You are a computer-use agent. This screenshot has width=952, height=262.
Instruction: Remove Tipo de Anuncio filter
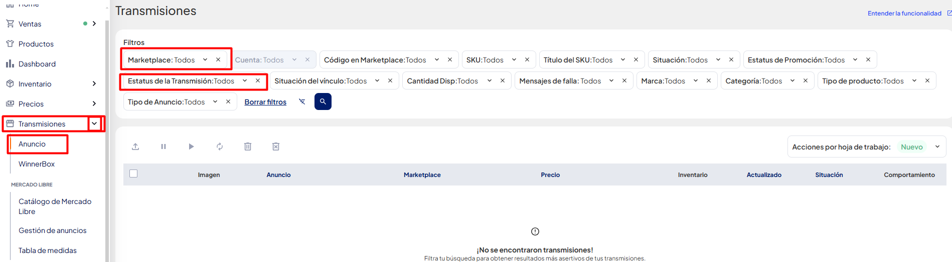click(x=228, y=101)
